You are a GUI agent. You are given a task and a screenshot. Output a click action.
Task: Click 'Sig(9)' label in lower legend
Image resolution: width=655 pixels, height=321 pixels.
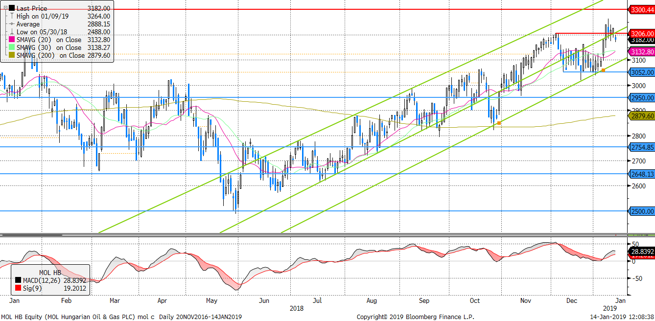click(x=33, y=289)
